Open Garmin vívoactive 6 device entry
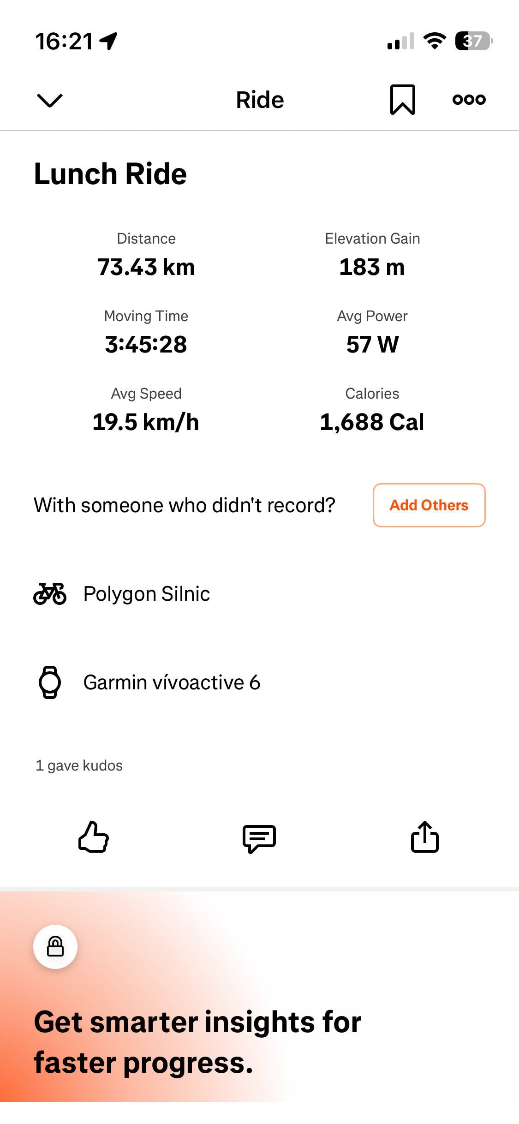The image size is (519, 1124). 172,682
